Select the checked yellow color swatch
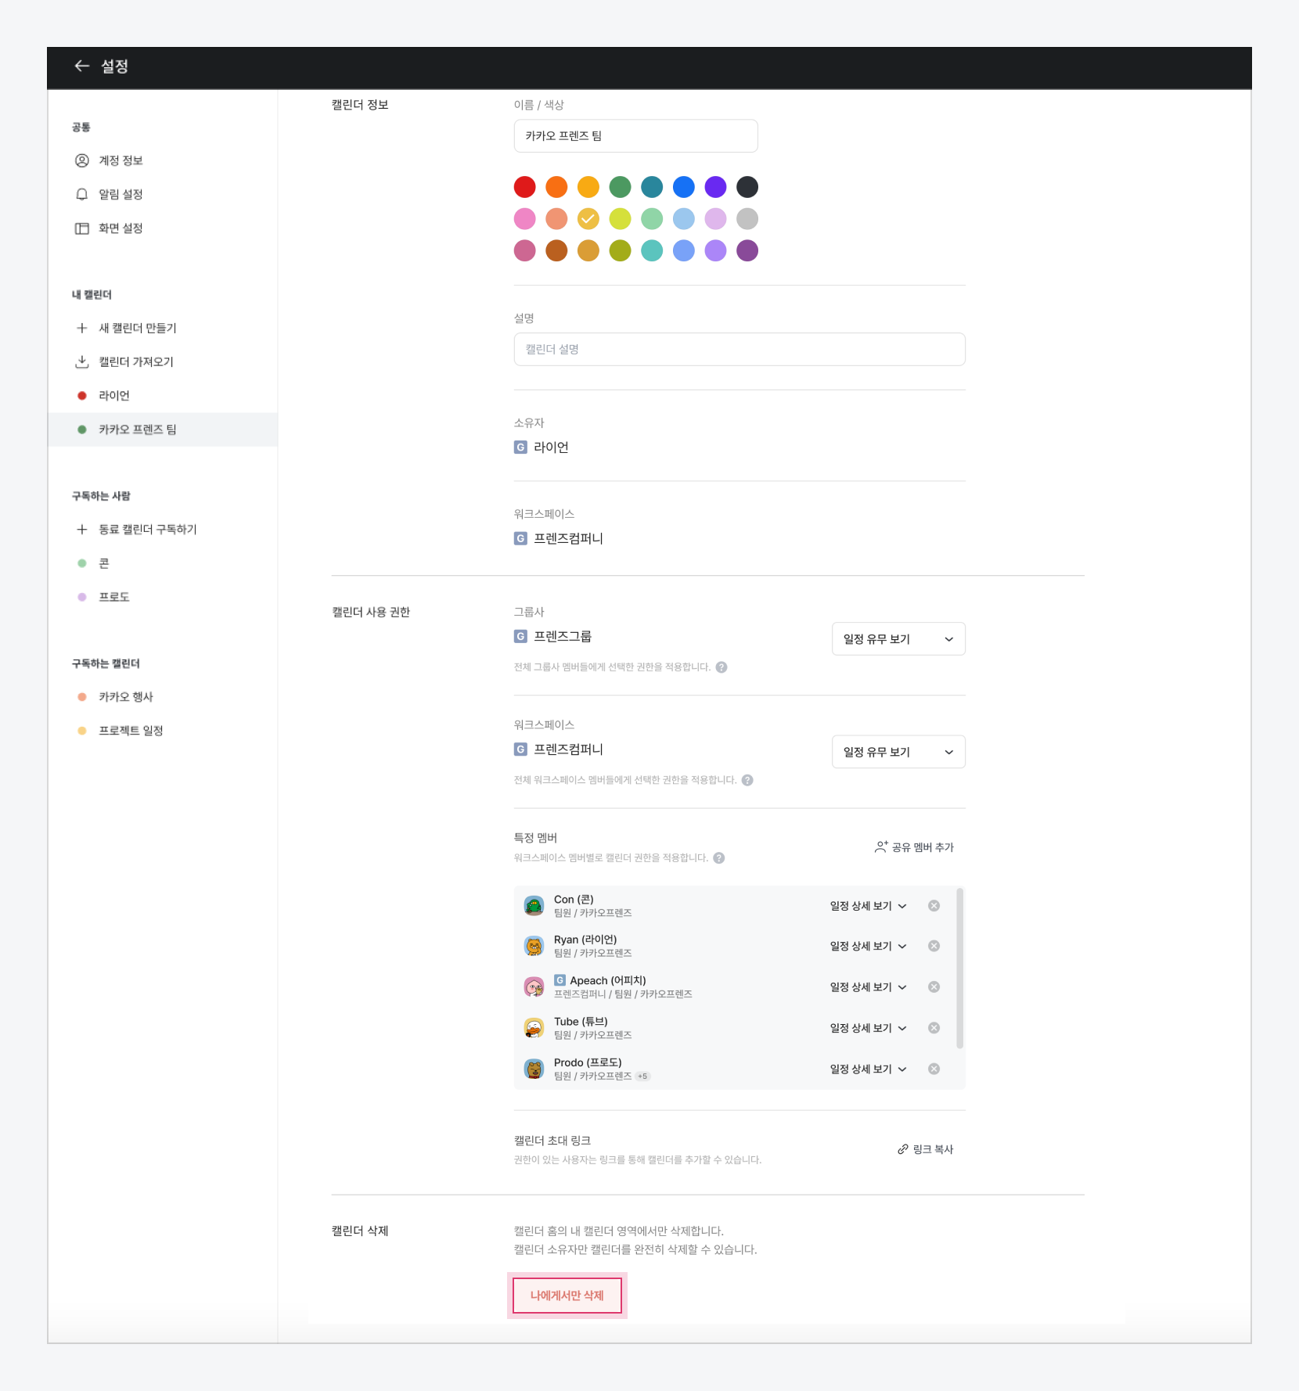 pyautogui.click(x=588, y=219)
